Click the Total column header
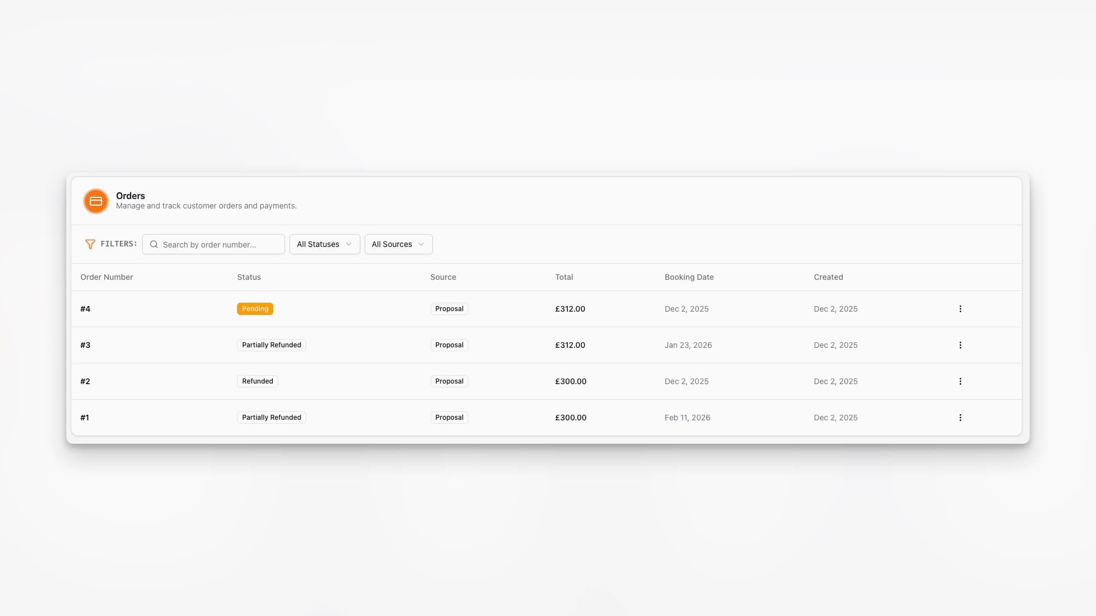Image resolution: width=1096 pixels, height=616 pixels. pos(564,277)
